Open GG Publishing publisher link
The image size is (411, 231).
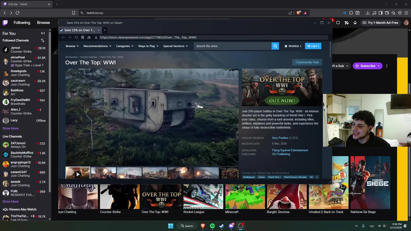pyautogui.click(x=281, y=154)
